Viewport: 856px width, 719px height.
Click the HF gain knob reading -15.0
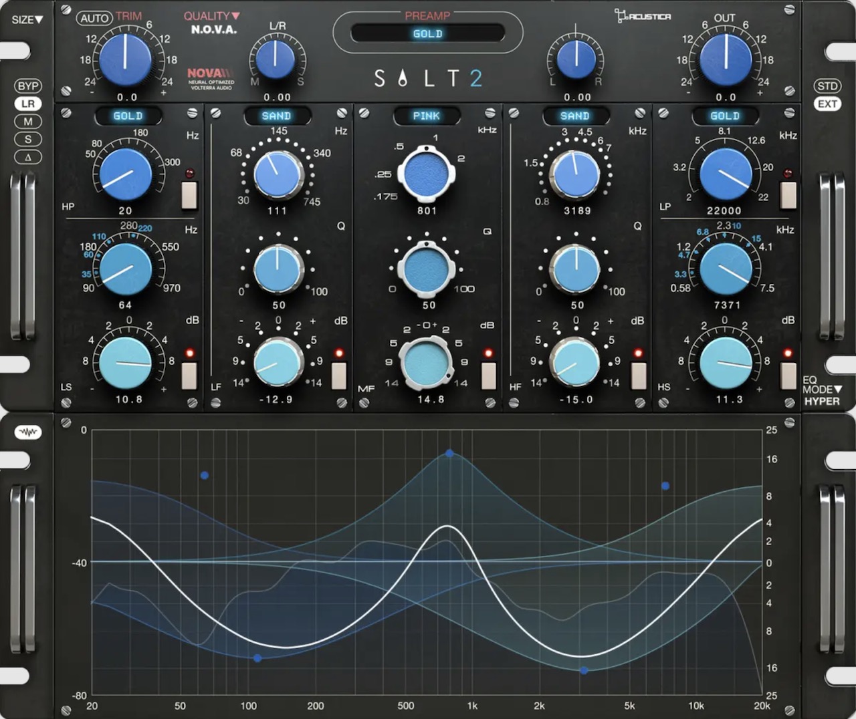tap(575, 362)
